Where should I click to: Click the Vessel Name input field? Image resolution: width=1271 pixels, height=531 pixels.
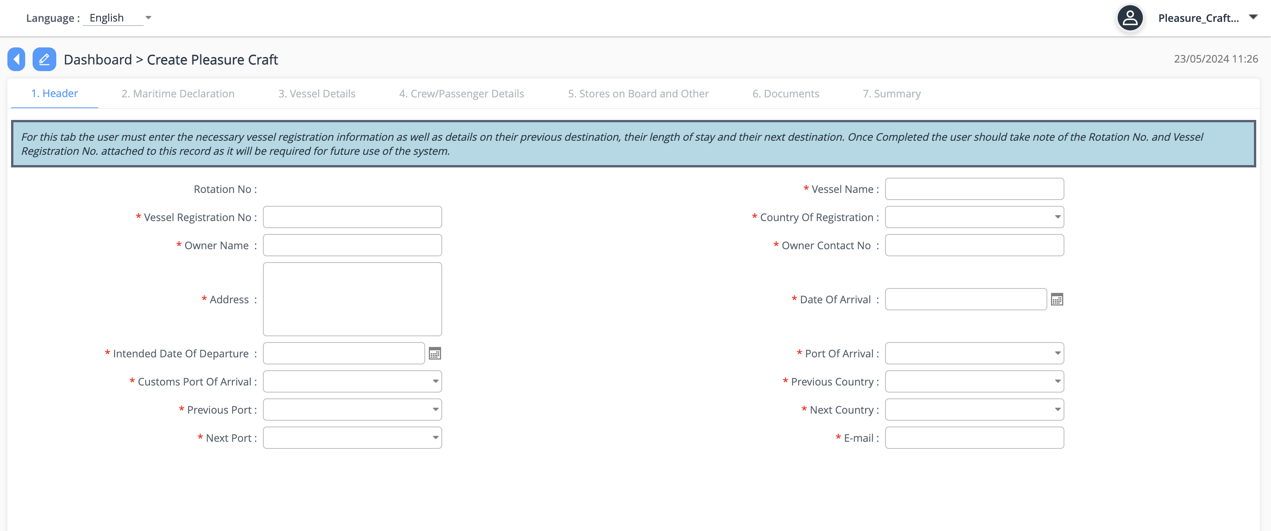point(974,189)
